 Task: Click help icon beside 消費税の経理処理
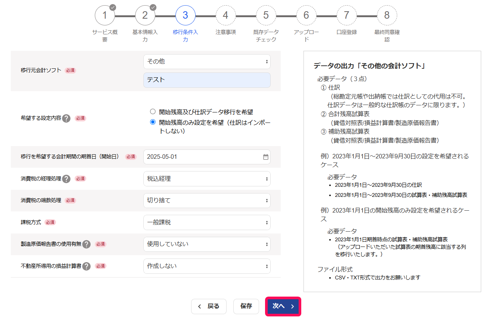[x=66, y=179]
